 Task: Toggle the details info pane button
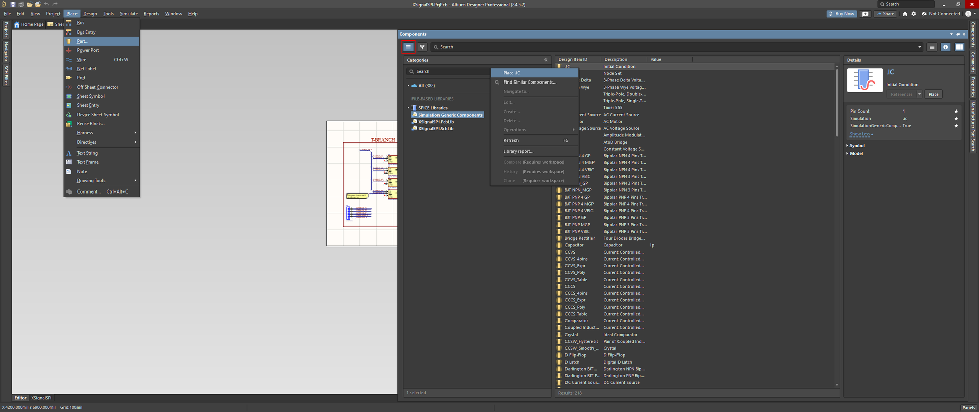click(x=946, y=47)
